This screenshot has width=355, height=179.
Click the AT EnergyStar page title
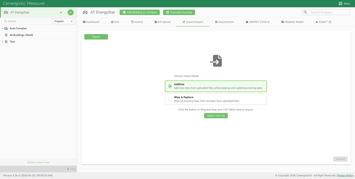point(103,12)
